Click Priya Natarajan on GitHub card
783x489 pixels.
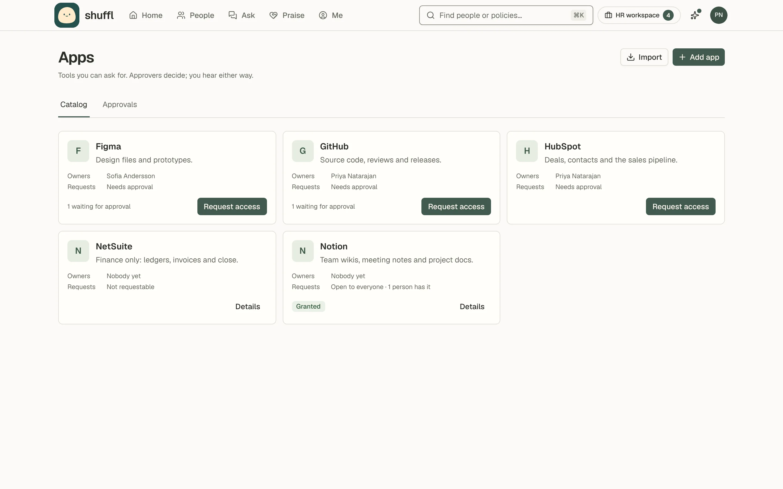(x=353, y=176)
